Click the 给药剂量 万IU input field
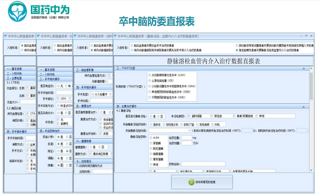The image size is (321, 196). pyautogui.click(x=187, y=143)
